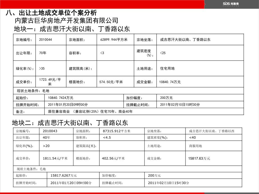Select greening rate value >20
The width and height of the screenshot is (259, 194).
[x=46, y=146]
